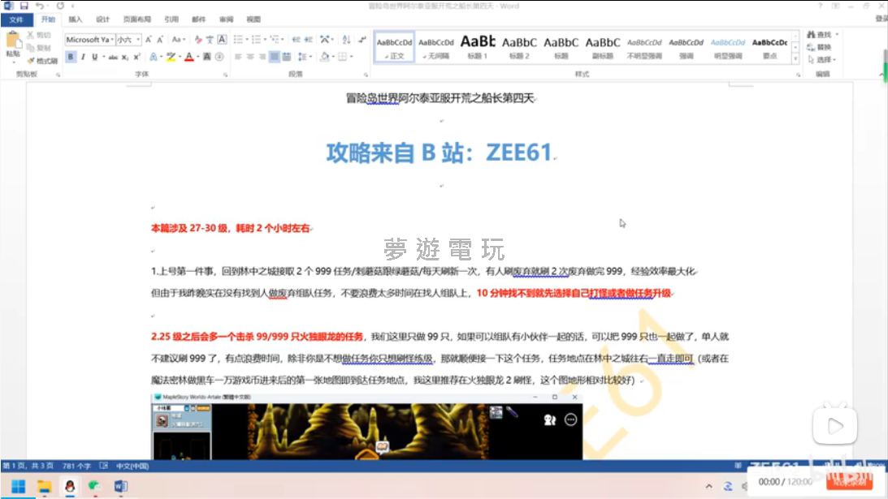The image size is (888, 499).
Task: Expand the Find (查找) dropdown arrow
Action: coord(837,35)
